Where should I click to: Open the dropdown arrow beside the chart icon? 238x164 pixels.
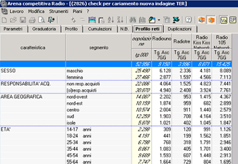pos(159,20)
